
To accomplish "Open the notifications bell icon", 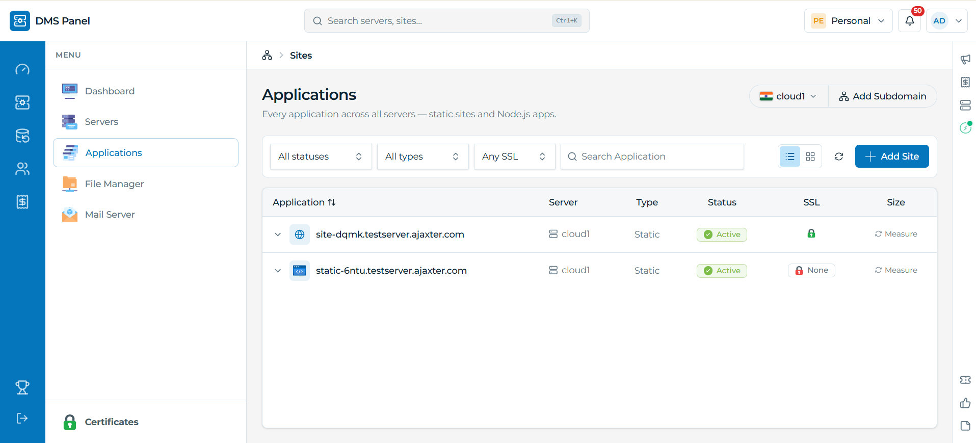I will (910, 21).
